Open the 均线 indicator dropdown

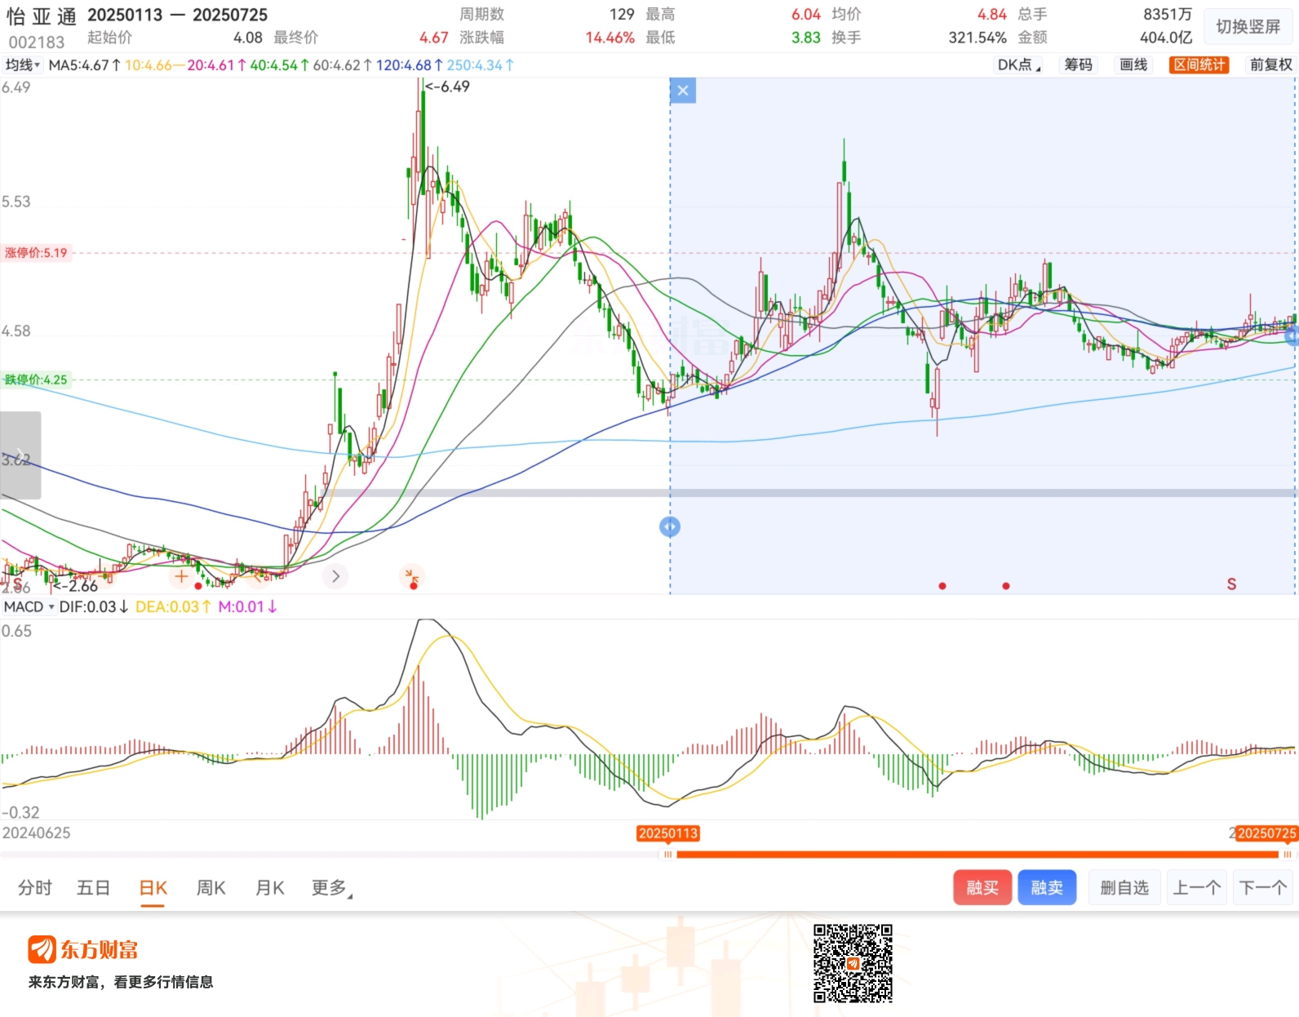tap(22, 64)
